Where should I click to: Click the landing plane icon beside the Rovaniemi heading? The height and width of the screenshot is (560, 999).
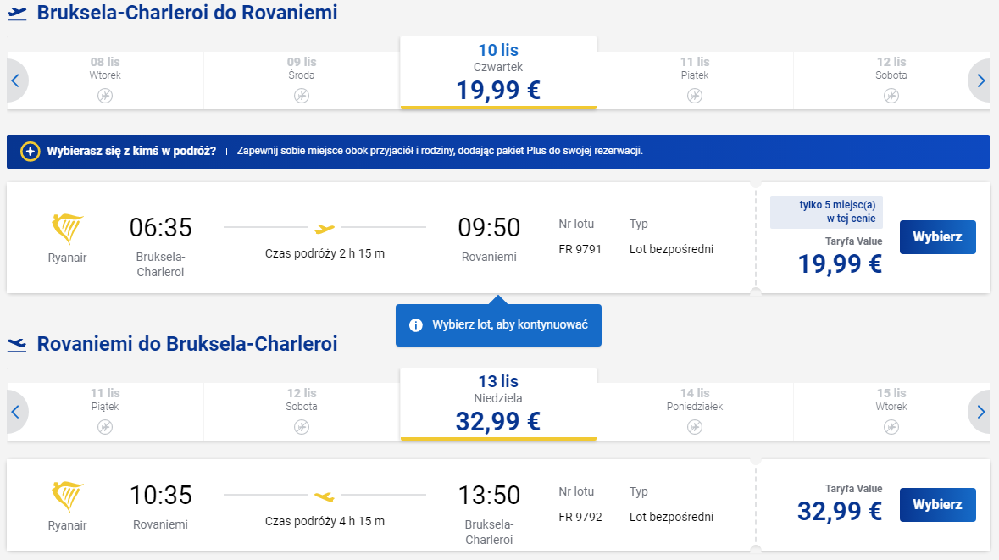(17, 345)
